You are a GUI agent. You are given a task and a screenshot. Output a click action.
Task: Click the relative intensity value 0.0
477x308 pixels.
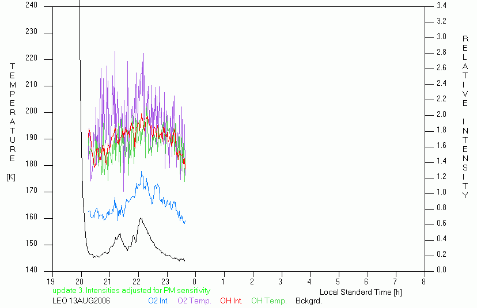441,269
